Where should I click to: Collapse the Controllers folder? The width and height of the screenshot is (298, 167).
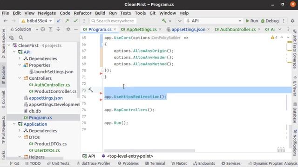[20, 78]
